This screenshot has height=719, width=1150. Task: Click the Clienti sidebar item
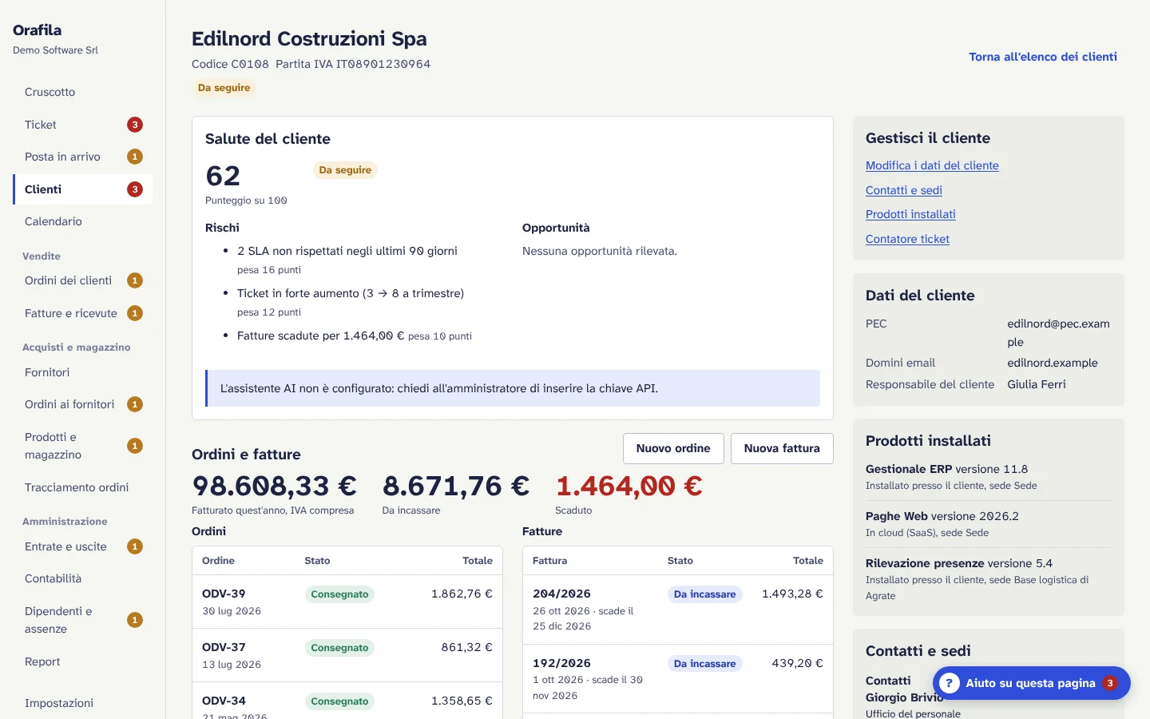(x=82, y=189)
